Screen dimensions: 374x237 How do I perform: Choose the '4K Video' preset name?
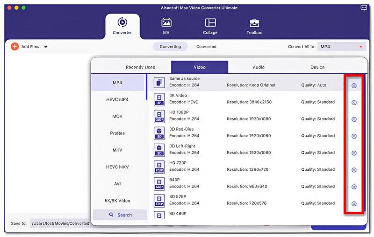pyautogui.click(x=178, y=96)
